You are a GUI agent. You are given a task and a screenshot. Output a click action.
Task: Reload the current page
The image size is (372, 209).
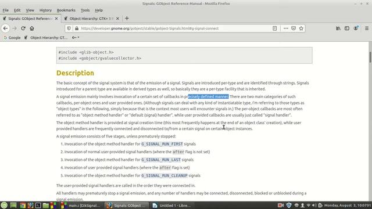pos(23,28)
